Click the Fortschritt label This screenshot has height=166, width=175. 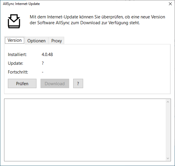(x=18, y=72)
